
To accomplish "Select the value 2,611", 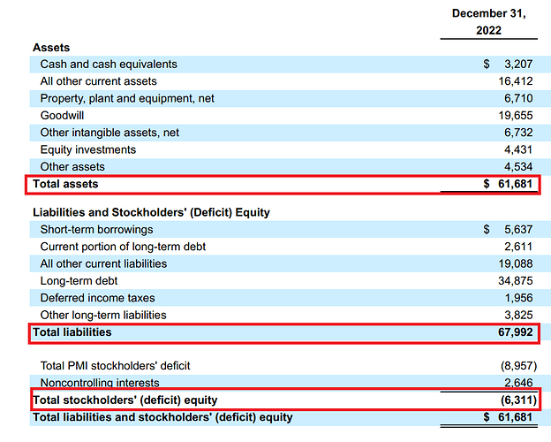I will [518, 247].
